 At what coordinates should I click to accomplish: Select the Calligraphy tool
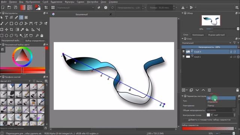pyautogui.click(x=16, y=18)
